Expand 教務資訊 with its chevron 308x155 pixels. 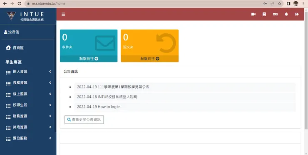point(50,82)
